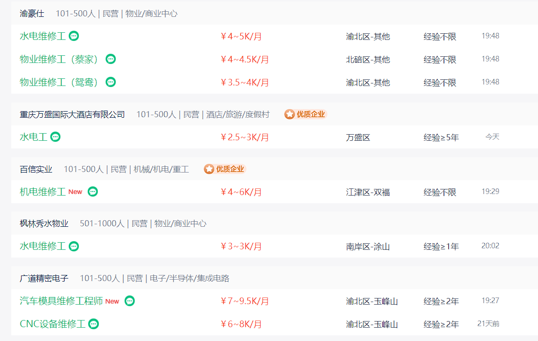Open the 水电工 job in 万盛区

[x=33, y=137]
